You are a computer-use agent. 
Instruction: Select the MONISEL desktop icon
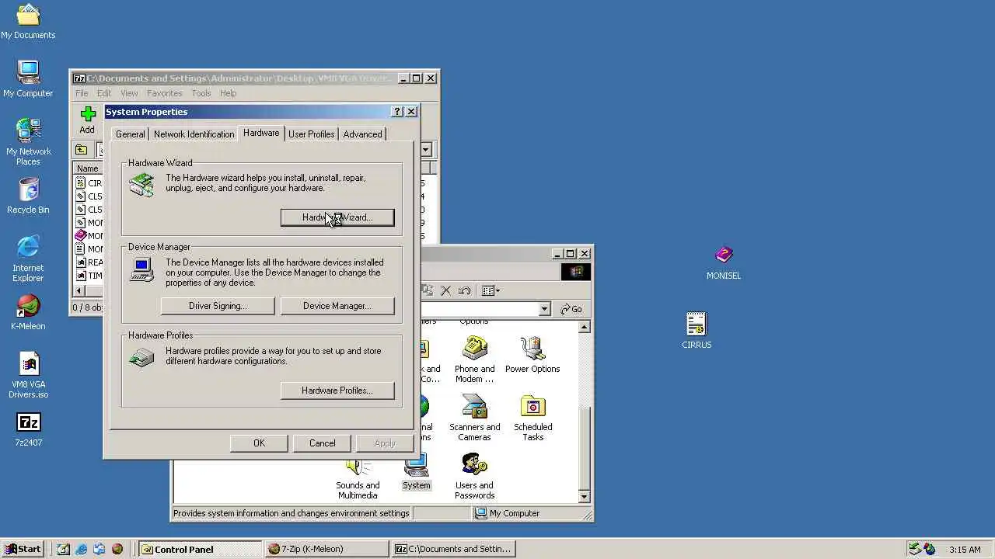pyautogui.click(x=723, y=262)
